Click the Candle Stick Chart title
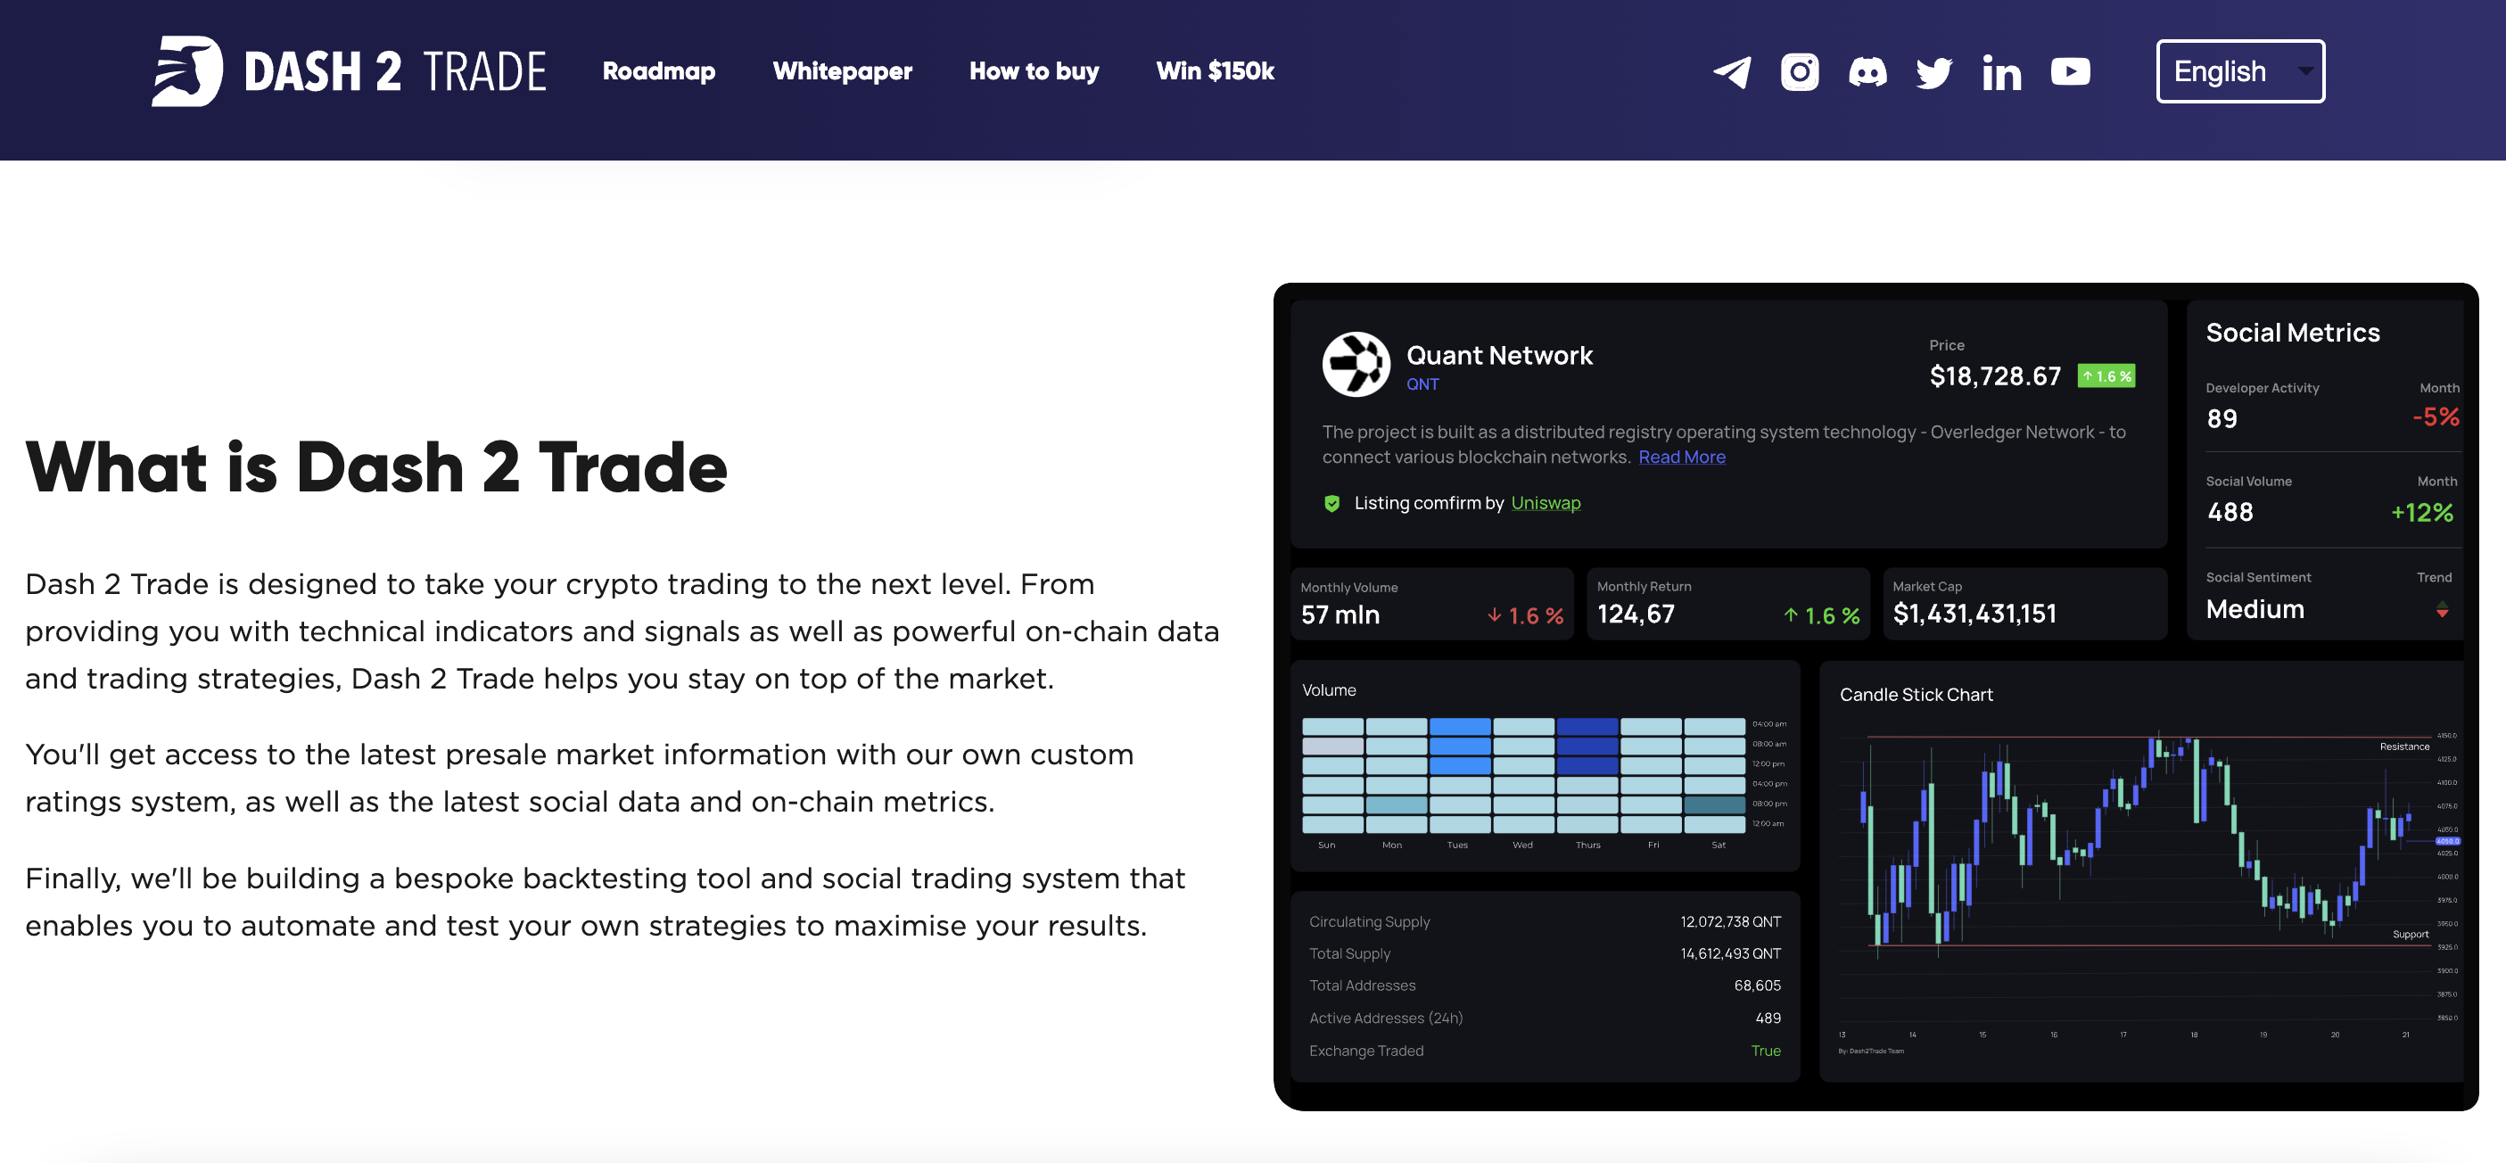 [x=1916, y=694]
